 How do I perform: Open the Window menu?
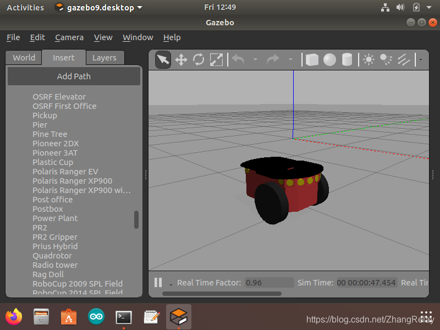(x=138, y=37)
